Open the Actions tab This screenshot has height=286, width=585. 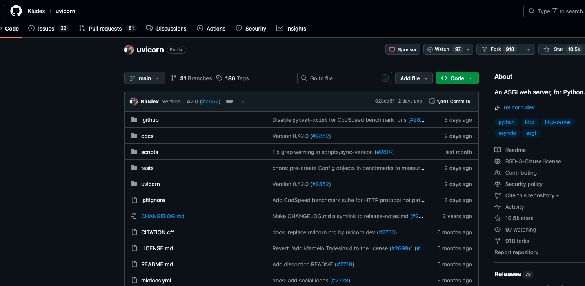tap(211, 29)
